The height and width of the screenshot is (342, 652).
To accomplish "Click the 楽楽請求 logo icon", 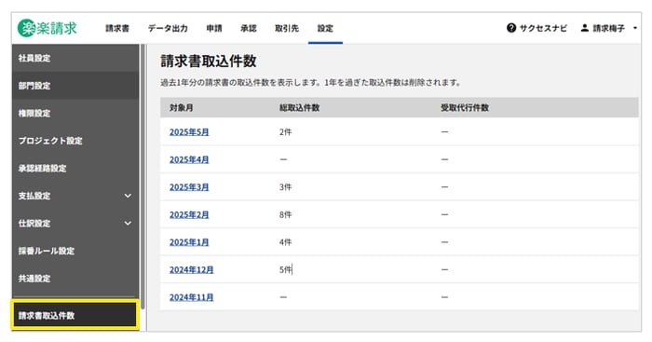I will (27, 28).
